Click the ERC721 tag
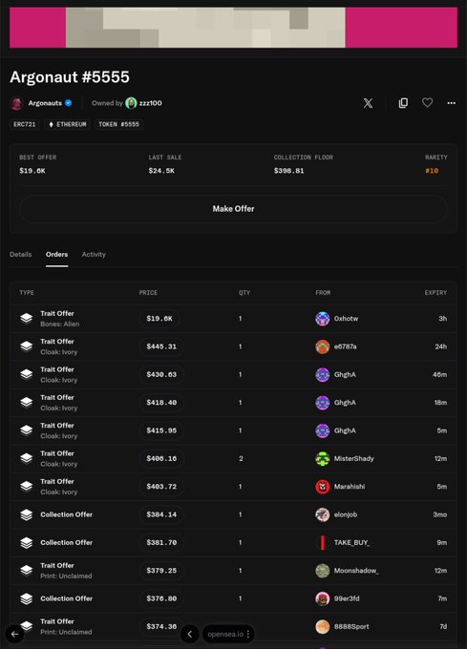 [x=25, y=124]
